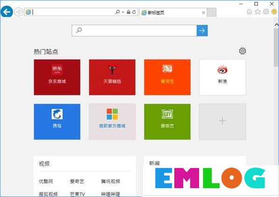Click the forward navigation arrow
This screenshot has height=197, width=279.
pyautogui.click(x=19, y=12)
